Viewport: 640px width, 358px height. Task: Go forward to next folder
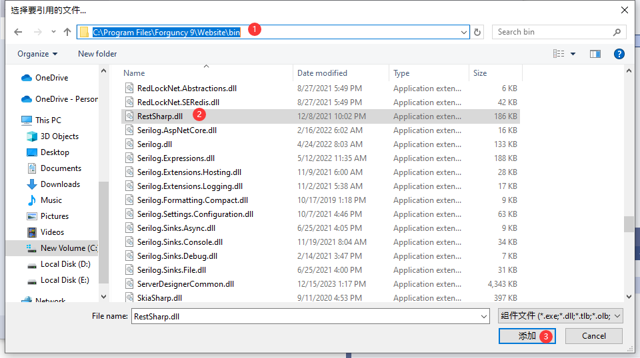37,32
